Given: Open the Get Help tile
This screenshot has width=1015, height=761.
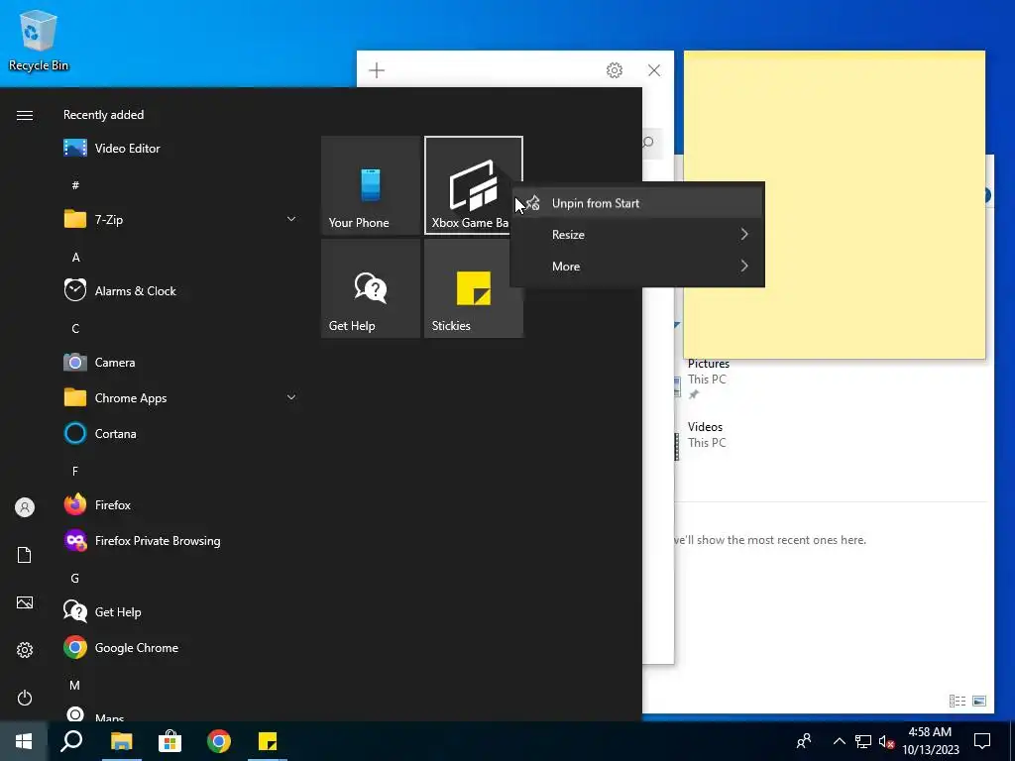Looking at the screenshot, I should click(x=371, y=288).
